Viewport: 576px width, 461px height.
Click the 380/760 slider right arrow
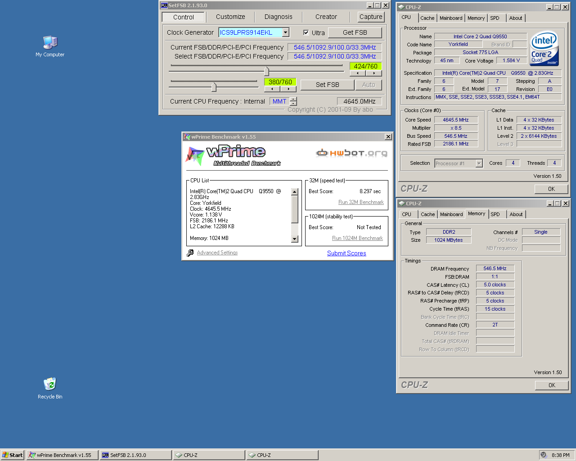tap(288, 89)
